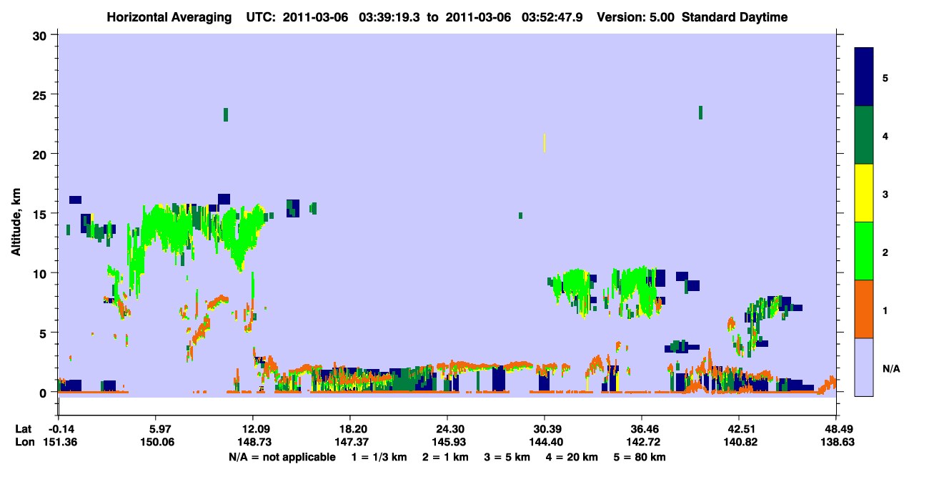Click the longitude value 148.73
This screenshot has width=929, height=477.
pyautogui.click(x=254, y=443)
